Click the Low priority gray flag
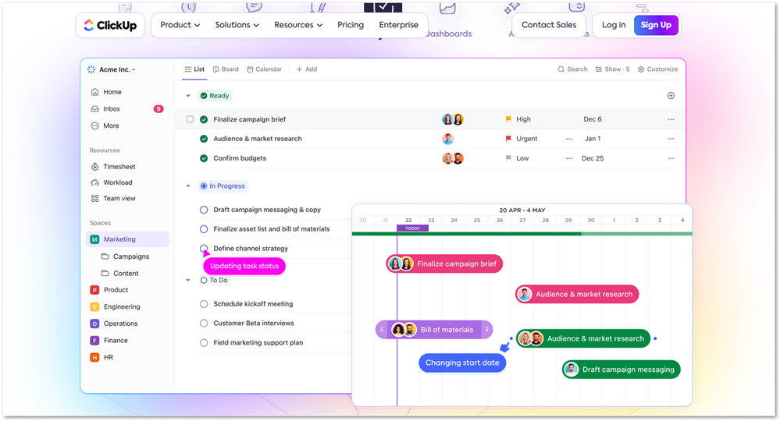The width and height of the screenshot is (780, 421). [x=508, y=157]
